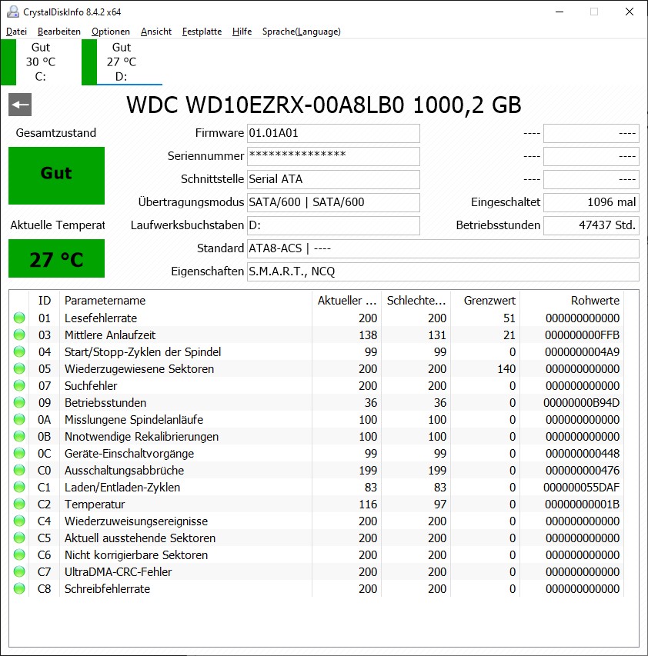Click the Parametername column header

186,301
